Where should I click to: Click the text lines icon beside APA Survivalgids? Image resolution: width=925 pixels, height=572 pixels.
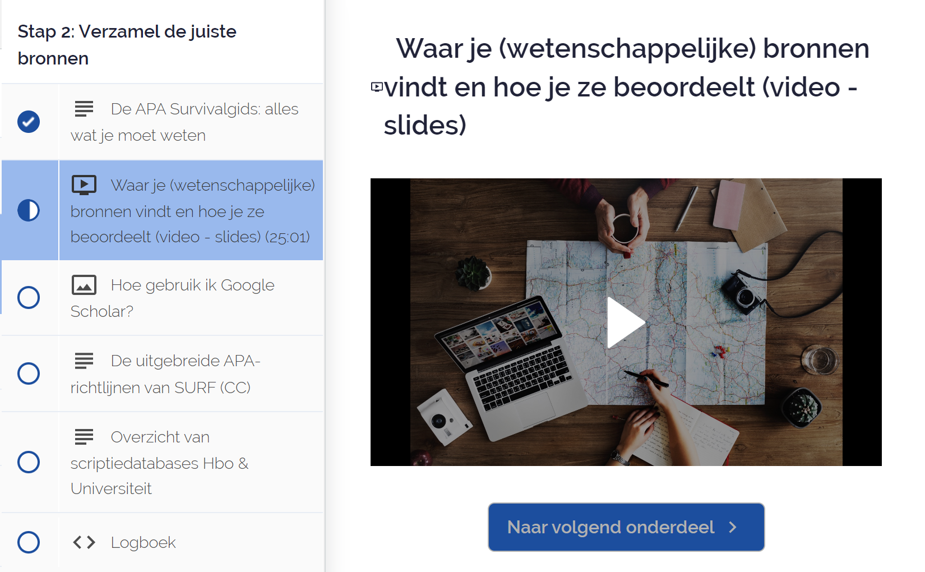click(84, 109)
